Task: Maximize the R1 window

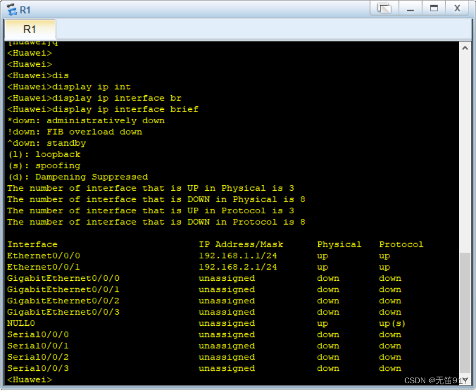Action: 434,8
